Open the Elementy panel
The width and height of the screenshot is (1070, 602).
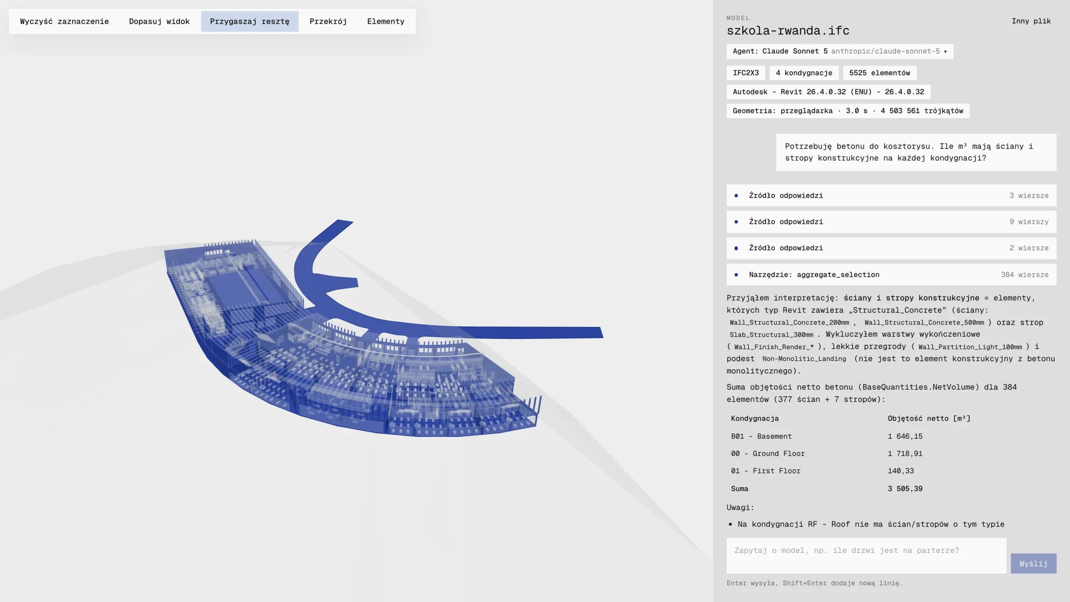click(x=386, y=21)
